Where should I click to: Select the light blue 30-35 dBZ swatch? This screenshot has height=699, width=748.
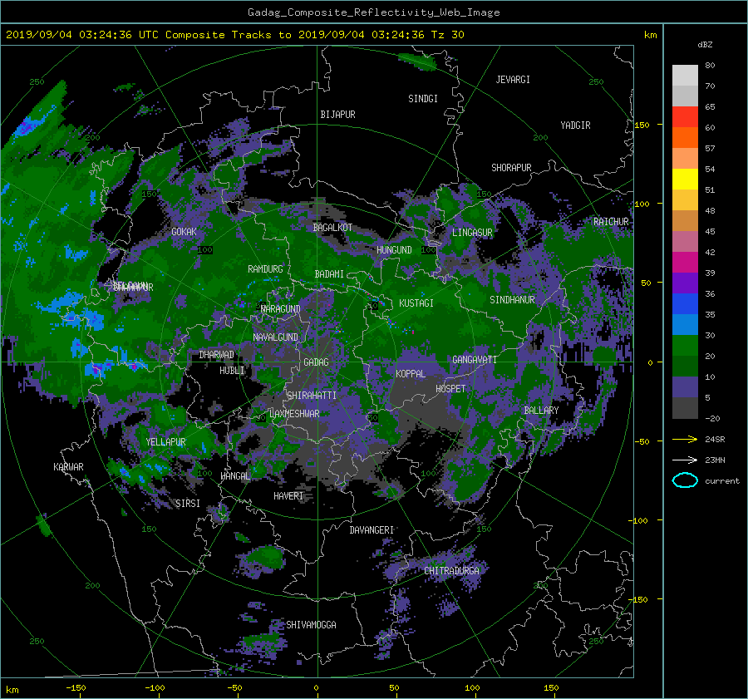coord(685,324)
